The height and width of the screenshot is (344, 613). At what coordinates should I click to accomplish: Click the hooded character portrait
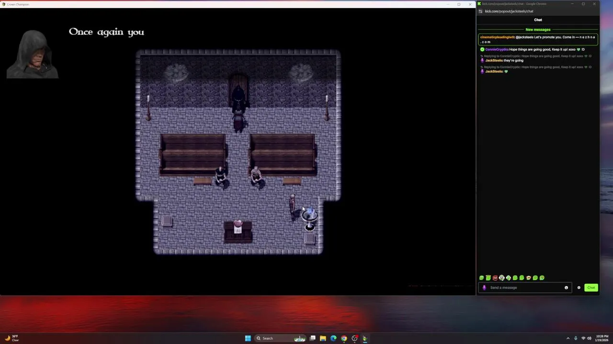click(33, 54)
